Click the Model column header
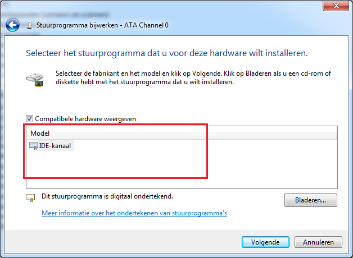 [182, 133]
